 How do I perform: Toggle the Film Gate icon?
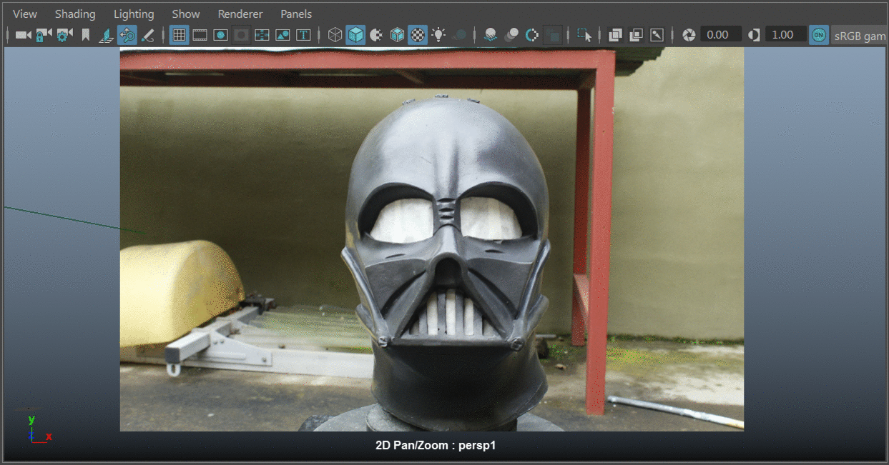point(200,34)
